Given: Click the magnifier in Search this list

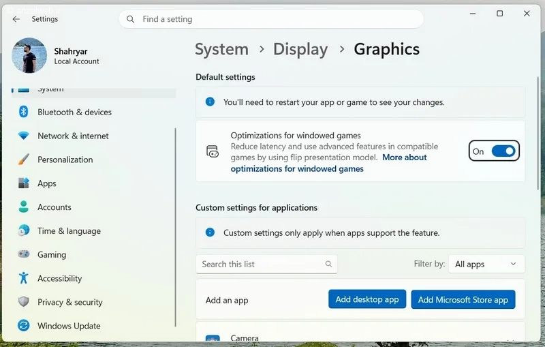Looking at the screenshot, I should pyautogui.click(x=328, y=265).
